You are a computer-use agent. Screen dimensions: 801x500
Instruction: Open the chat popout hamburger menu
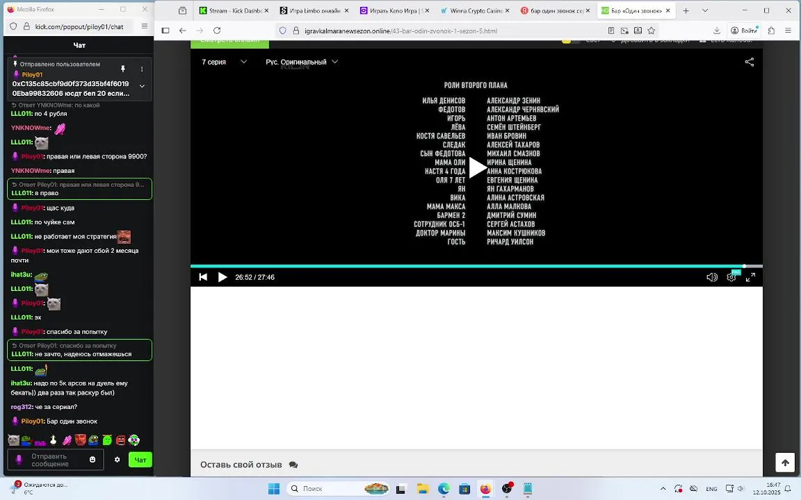145,26
